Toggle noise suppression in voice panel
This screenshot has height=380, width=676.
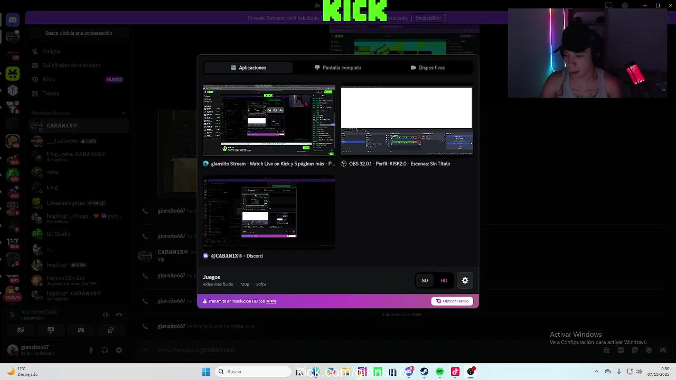coord(106,315)
